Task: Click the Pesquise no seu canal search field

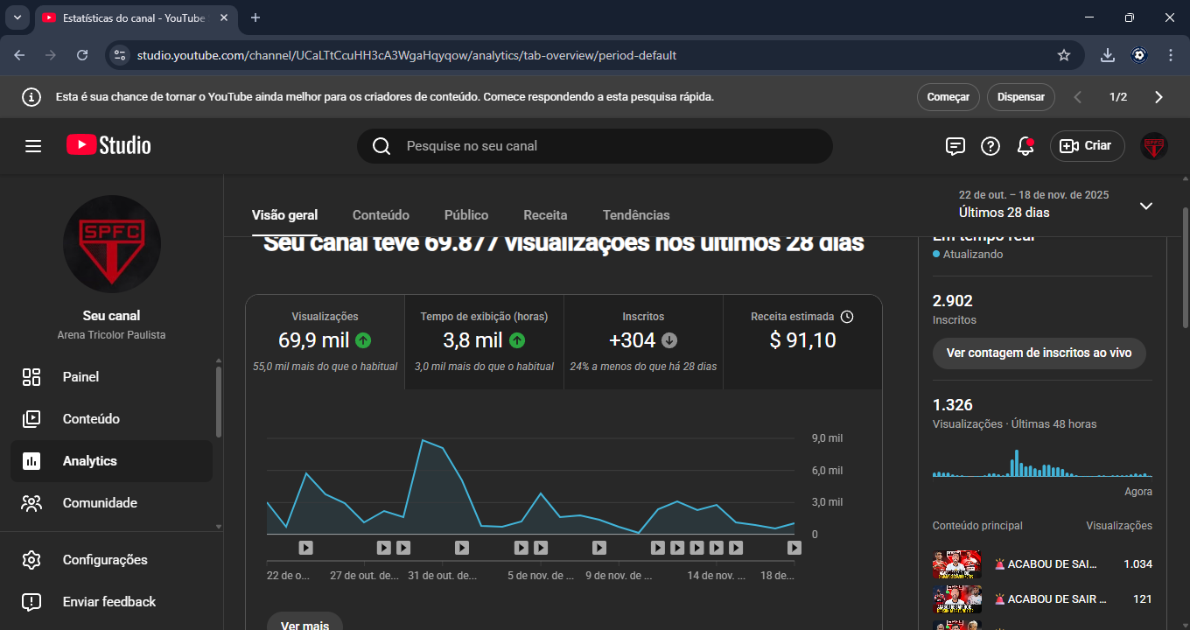Action: point(595,146)
